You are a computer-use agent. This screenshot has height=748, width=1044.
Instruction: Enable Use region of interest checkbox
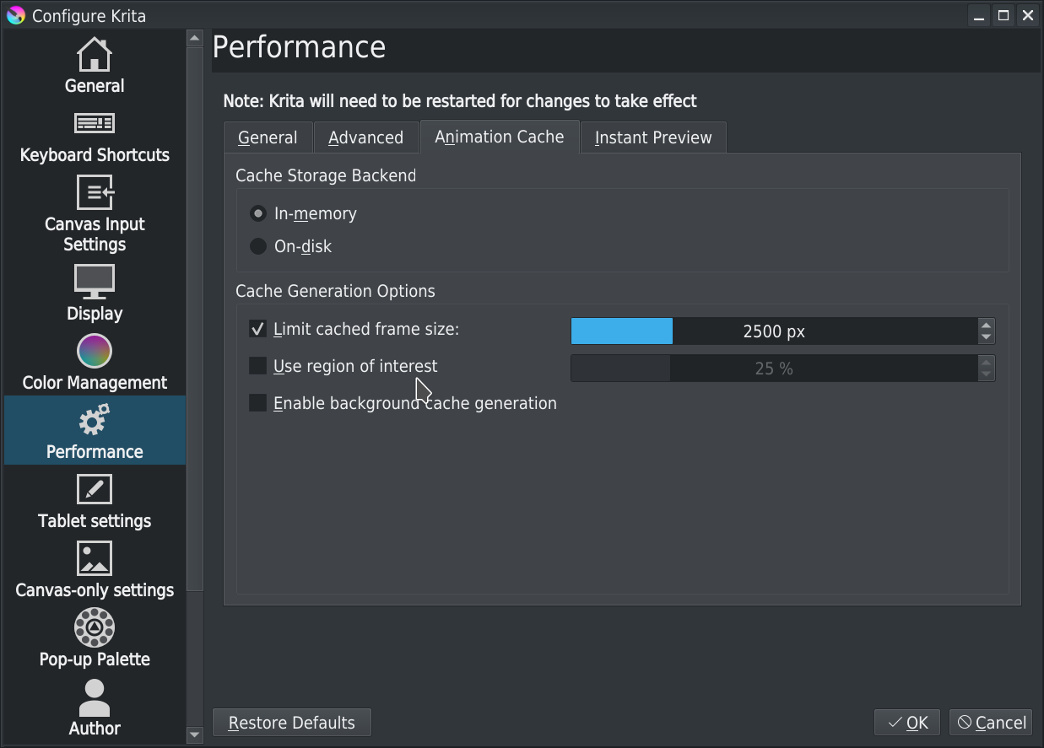tap(258, 366)
